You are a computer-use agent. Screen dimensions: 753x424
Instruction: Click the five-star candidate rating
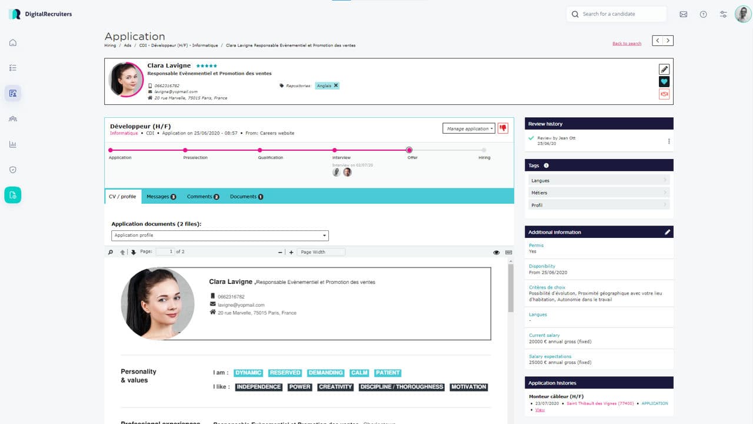(x=206, y=66)
